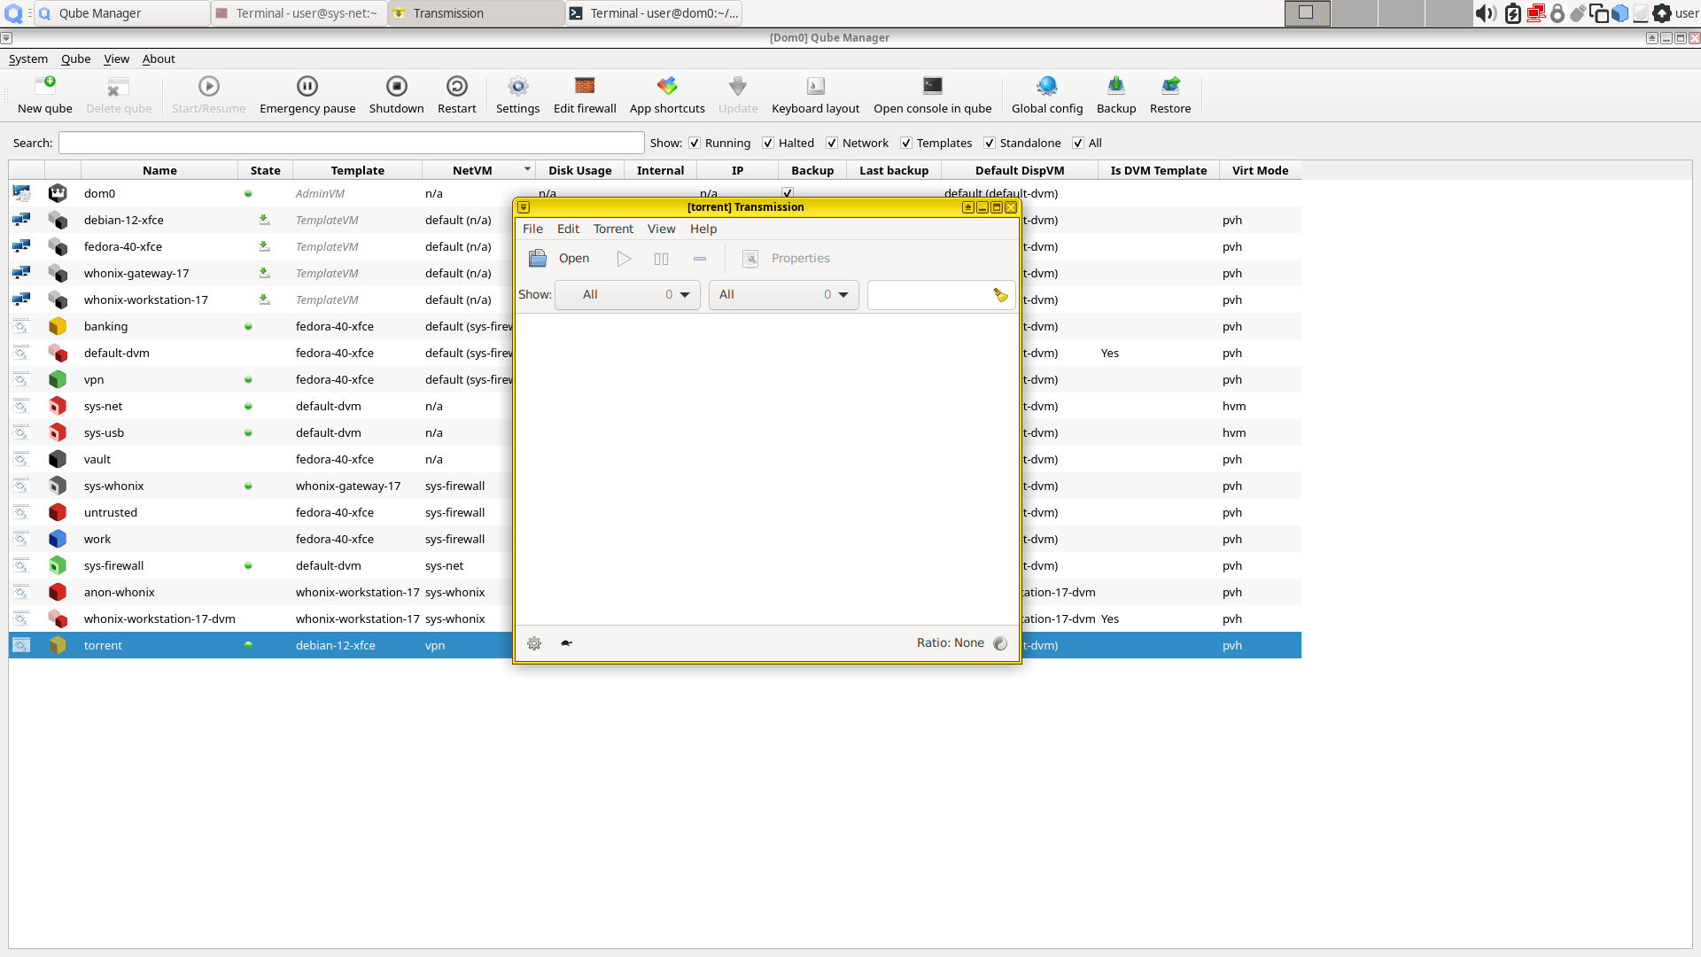The image size is (1701, 957).
Task: Click the blue cube Qubes domains tray icon
Action: [x=1620, y=13]
